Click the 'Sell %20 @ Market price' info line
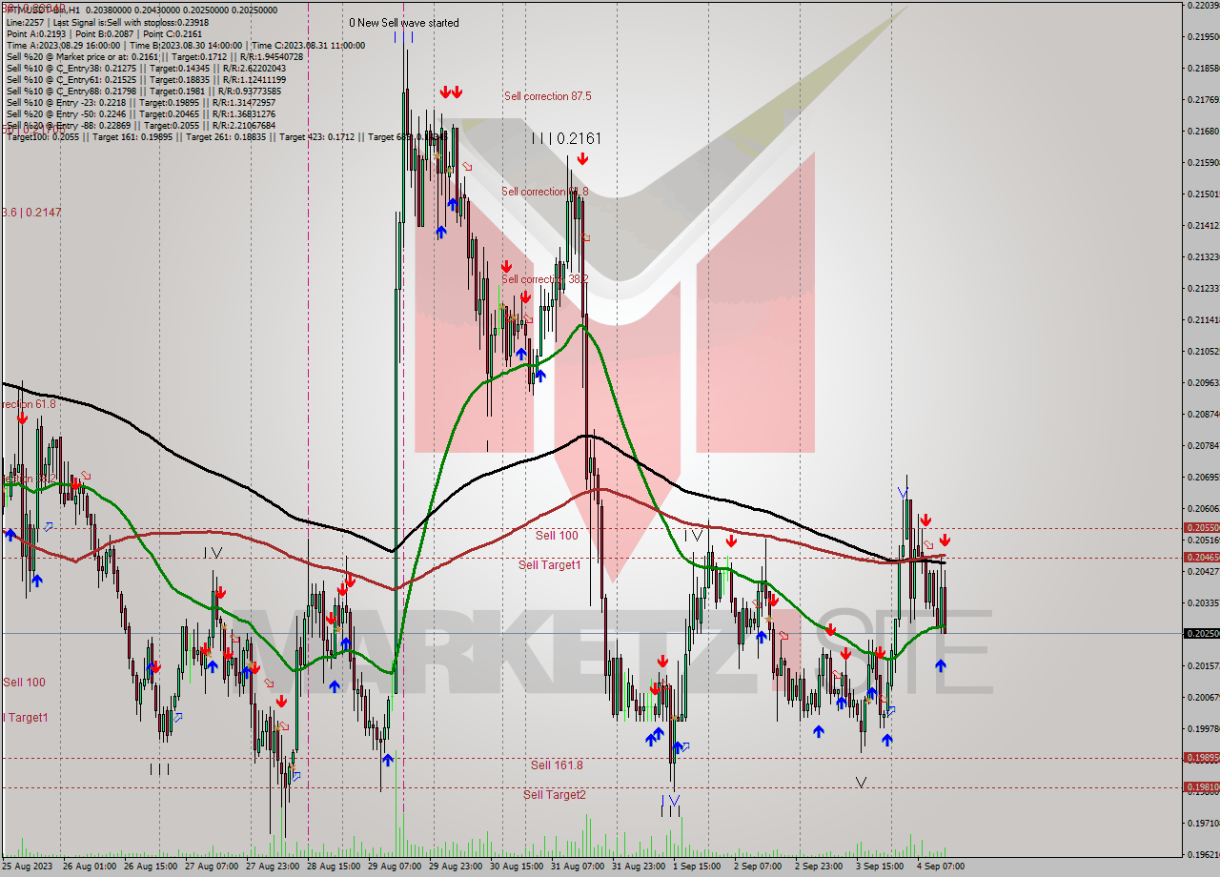Screen dimensions: 1220x877 click(x=154, y=56)
